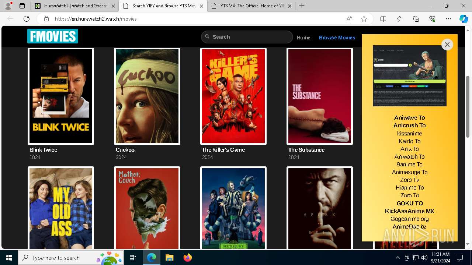Open the Copilot sidebar icon
The width and height of the screenshot is (472, 265).
pos(464,19)
